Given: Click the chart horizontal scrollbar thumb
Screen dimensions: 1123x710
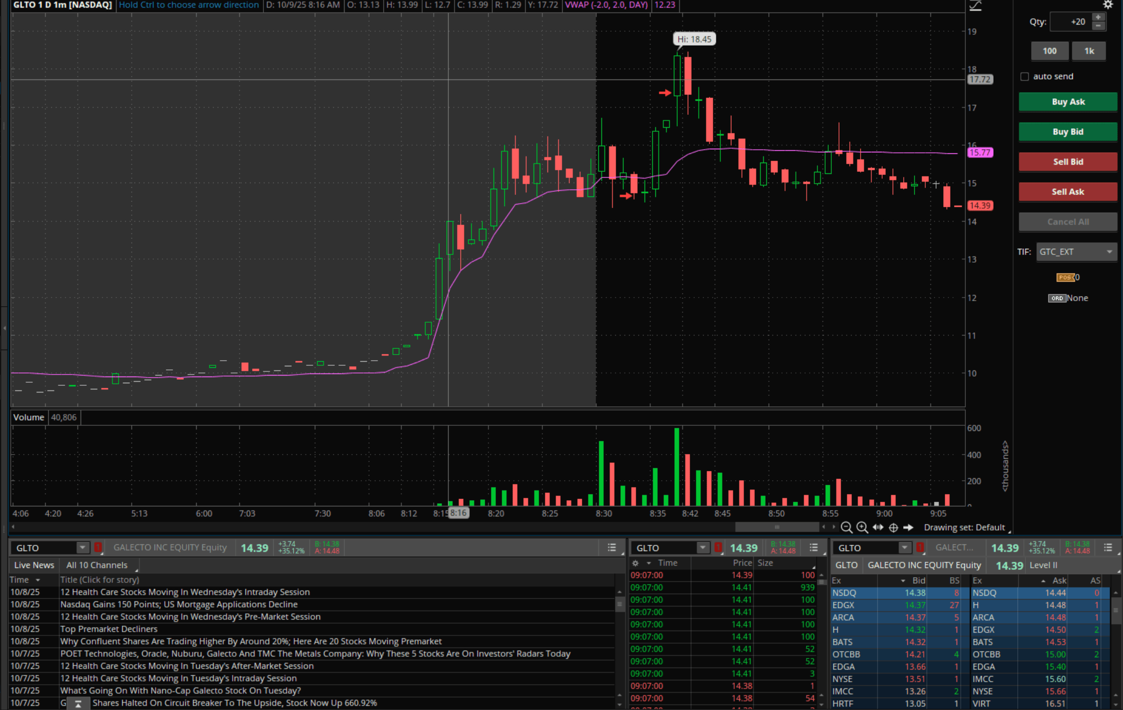Looking at the screenshot, I should (x=777, y=527).
